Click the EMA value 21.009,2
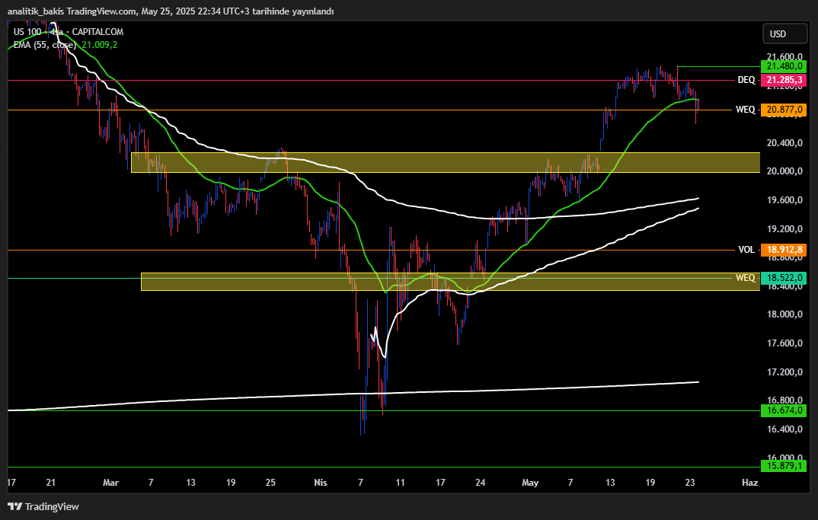 [x=100, y=45]
